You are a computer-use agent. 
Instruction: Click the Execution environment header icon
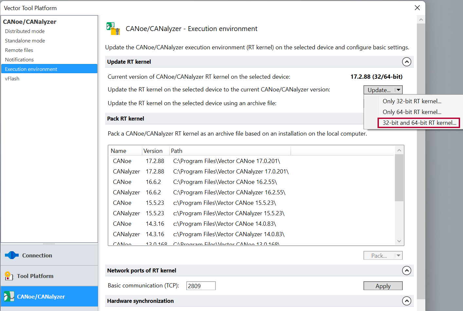coord(113,28)
